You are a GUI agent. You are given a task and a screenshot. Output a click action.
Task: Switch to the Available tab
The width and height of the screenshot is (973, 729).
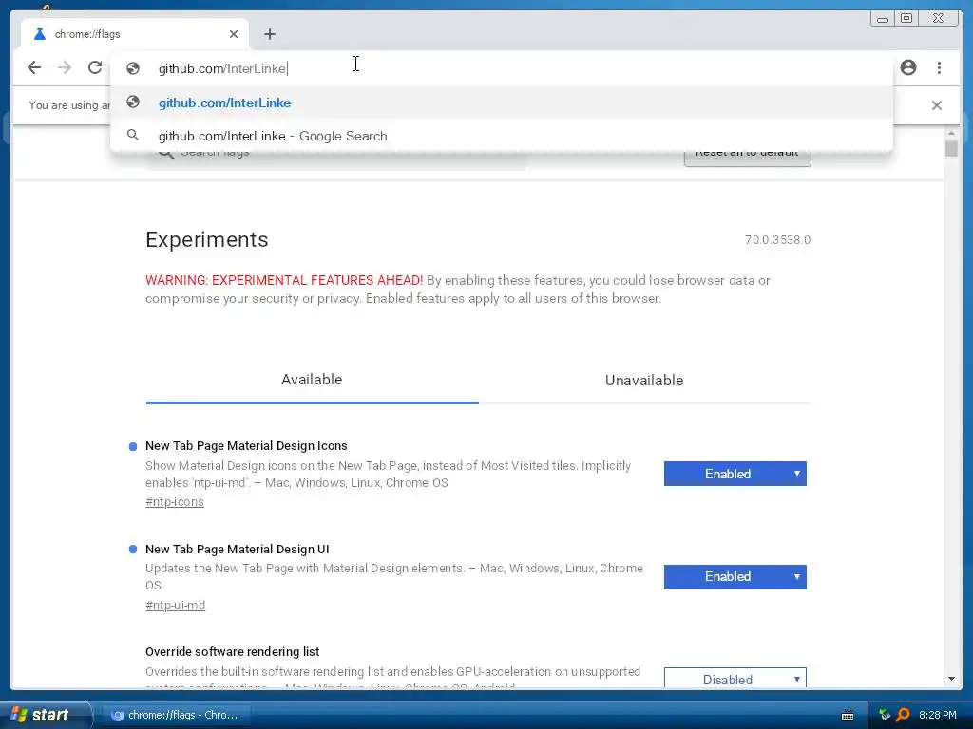[312, 380]
